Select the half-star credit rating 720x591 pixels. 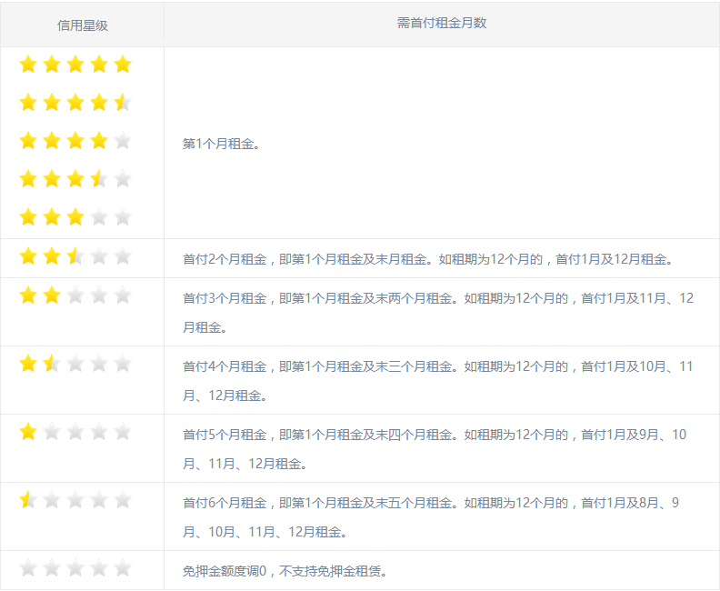(75, 500)
